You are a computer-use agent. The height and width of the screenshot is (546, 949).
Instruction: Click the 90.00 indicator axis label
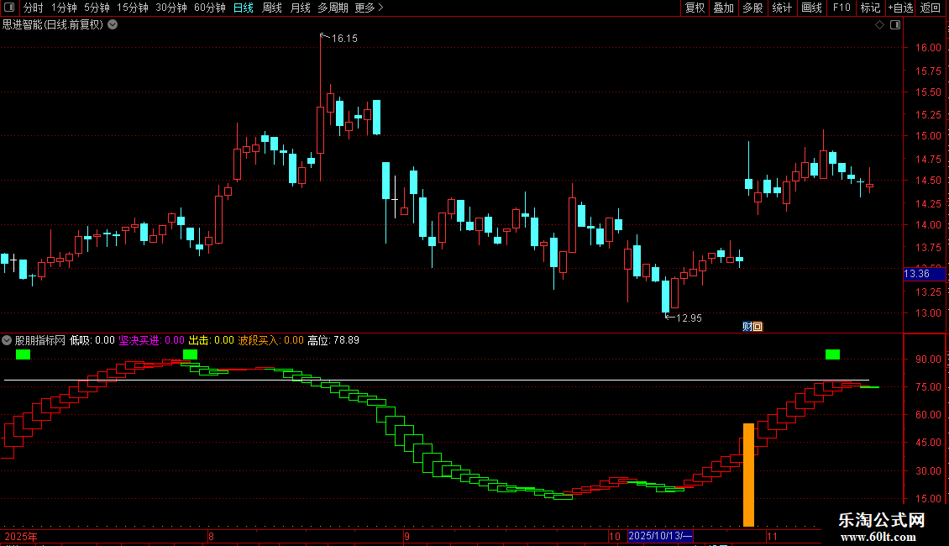pos(928,359)
